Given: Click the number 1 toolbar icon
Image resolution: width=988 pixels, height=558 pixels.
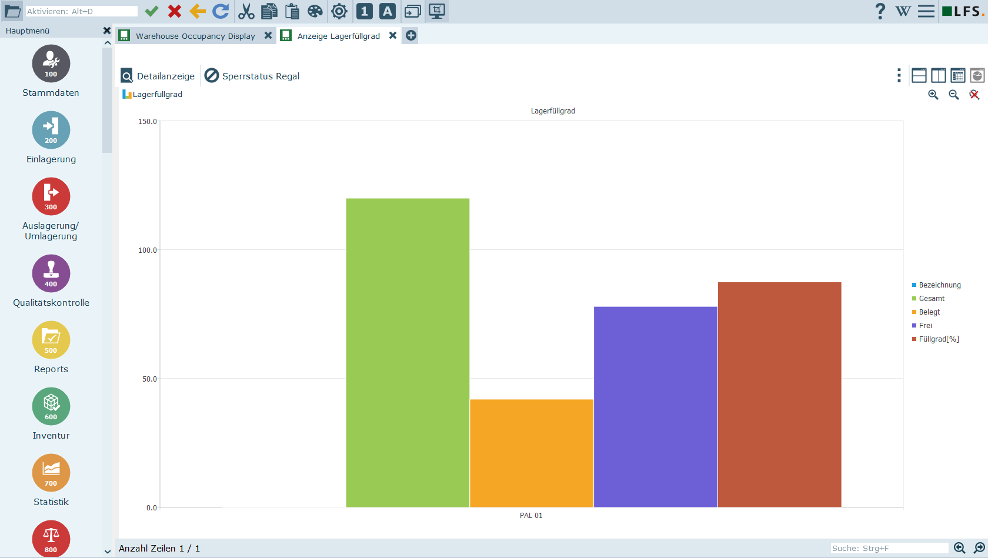Looking at the screenshot, I should pyautogui.click(x=365, y=11).
